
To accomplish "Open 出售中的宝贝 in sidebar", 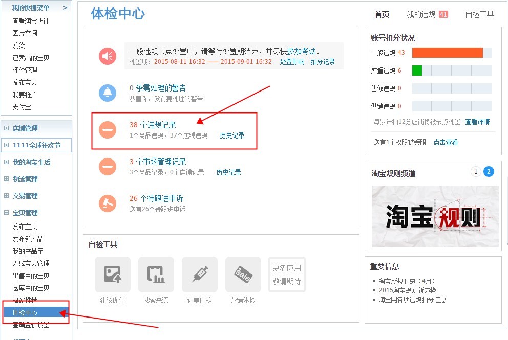I will [x=31, y=276].
